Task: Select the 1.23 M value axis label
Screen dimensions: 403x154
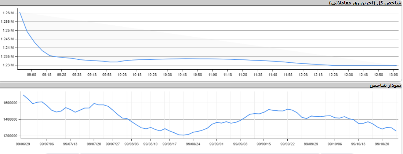Action: 8,65
